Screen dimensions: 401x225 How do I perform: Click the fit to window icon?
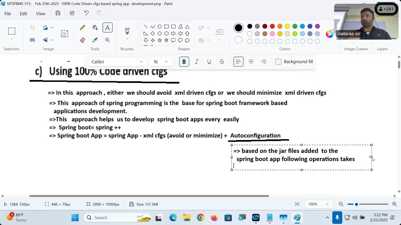[x=297, y=204]
